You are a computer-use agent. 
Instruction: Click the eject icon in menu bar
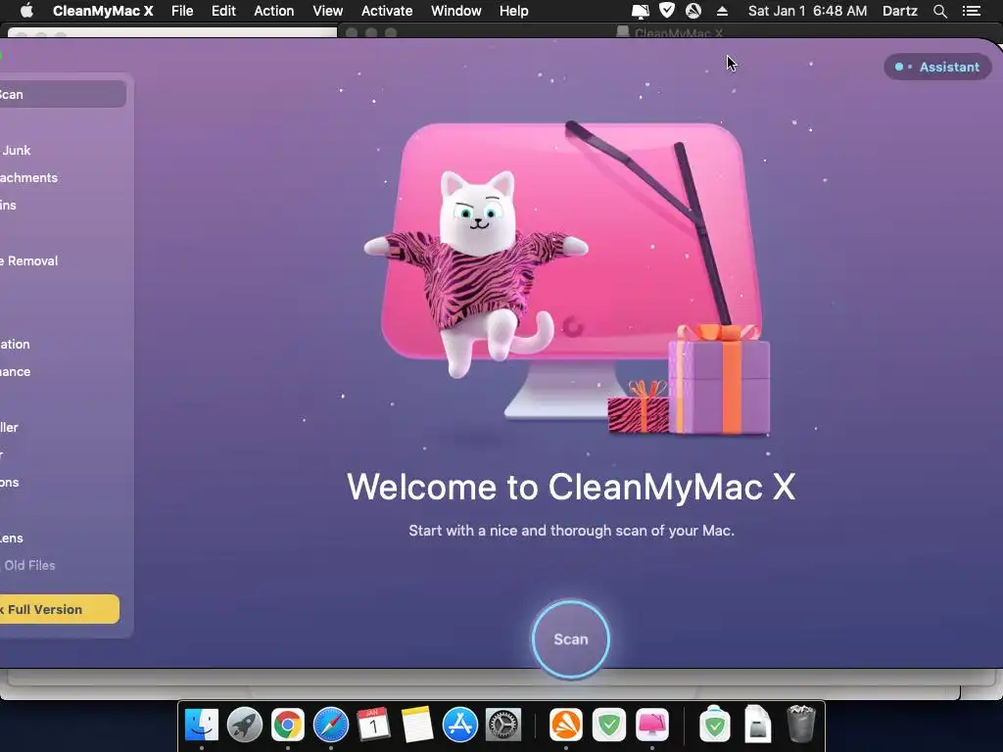tap(722, 11)
